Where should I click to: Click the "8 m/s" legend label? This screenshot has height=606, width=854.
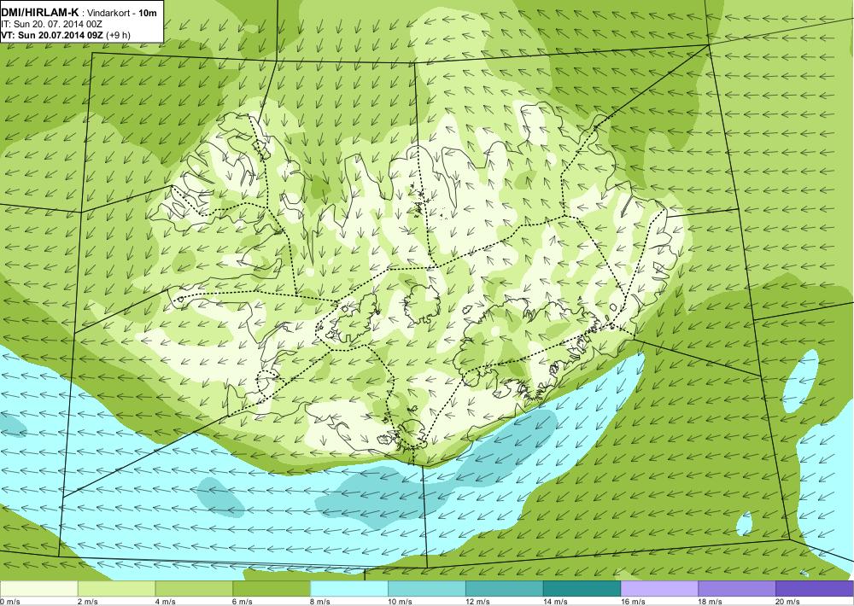coord(320,602)
